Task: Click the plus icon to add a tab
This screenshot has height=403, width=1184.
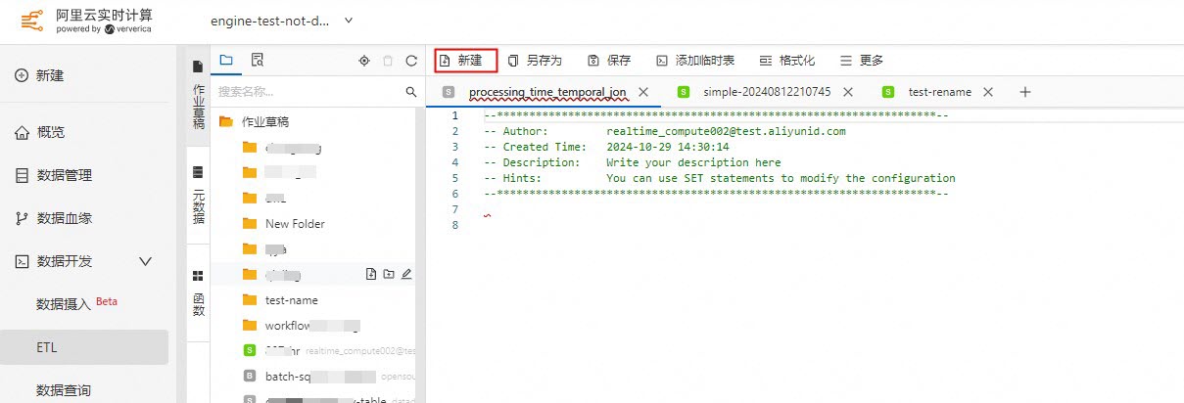Action: 1025,92
